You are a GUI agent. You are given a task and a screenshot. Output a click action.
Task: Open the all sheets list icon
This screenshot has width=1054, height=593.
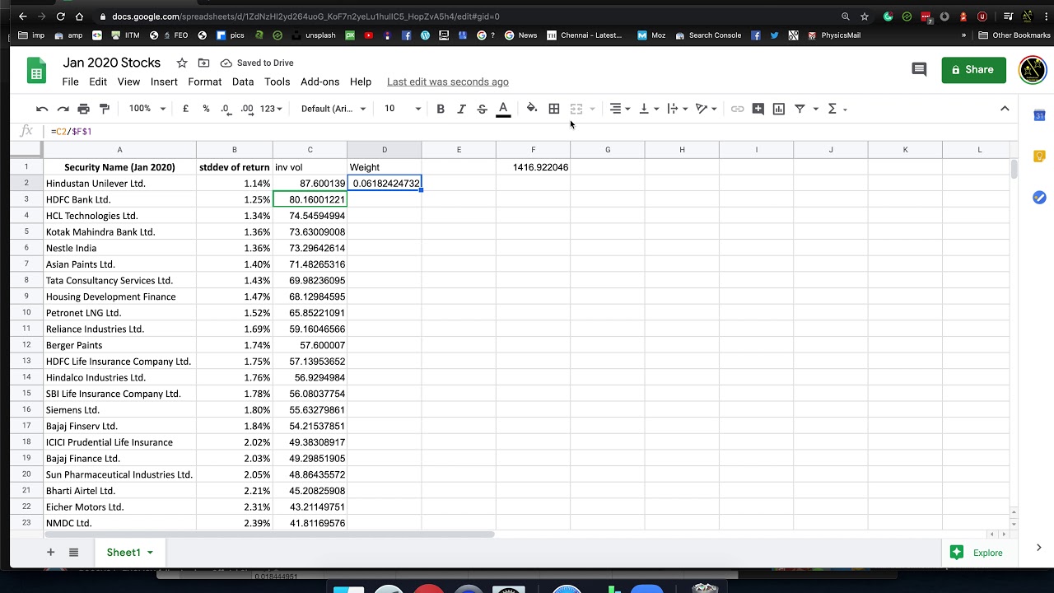pos(73,553)
